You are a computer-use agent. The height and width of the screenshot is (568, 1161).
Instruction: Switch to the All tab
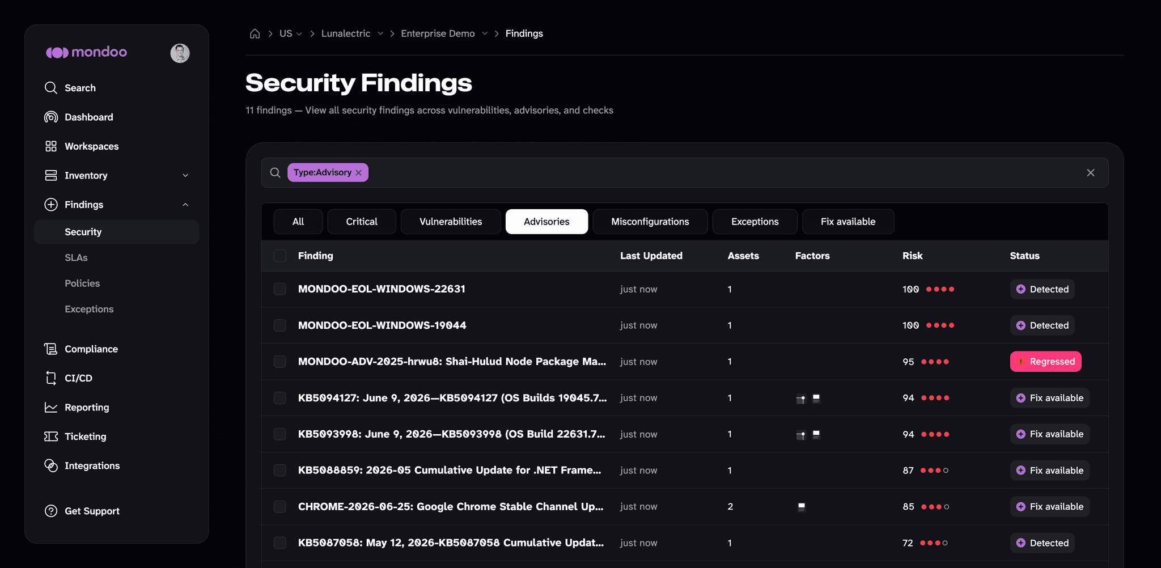pyautogui.click(x=298, y=222)
